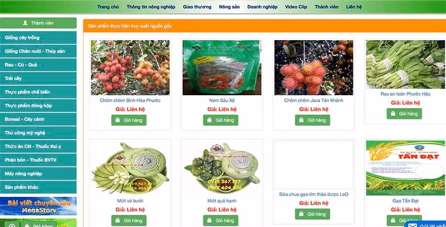The width and height of the screenshot is (446, 227).
Task: Open the Nông sản menu item
Action: [x=229, y=7]
